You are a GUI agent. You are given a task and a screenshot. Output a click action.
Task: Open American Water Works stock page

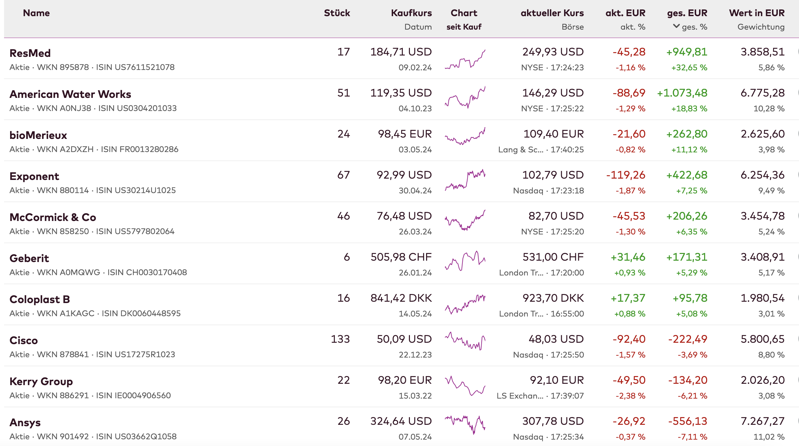70,94
